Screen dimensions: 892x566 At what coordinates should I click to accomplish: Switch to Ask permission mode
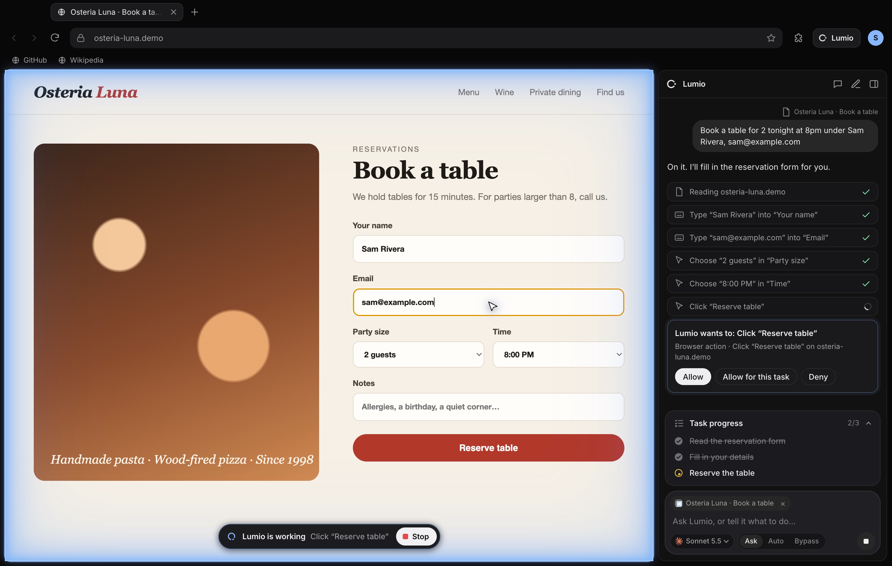[750, 541]
